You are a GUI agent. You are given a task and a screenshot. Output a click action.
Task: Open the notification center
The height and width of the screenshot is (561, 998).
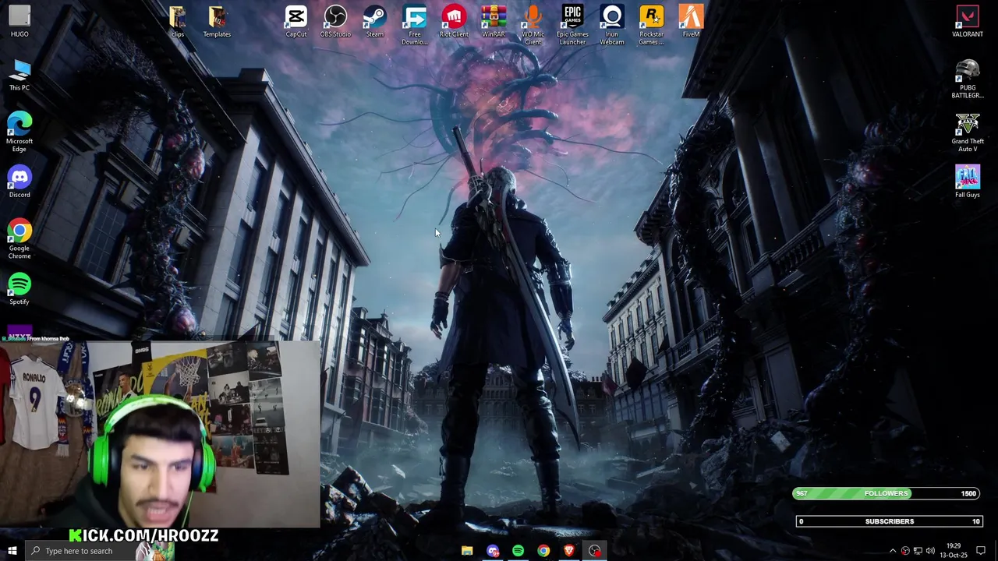coord(981,551)
